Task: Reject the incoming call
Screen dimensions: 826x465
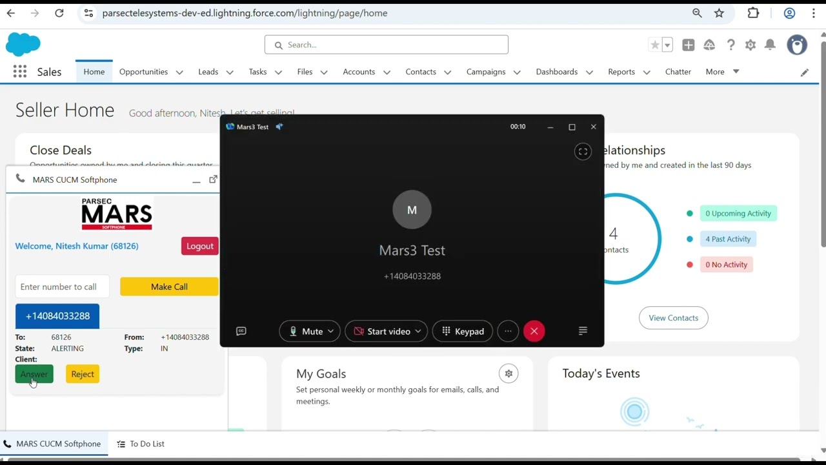Action: tap(83, 374)
